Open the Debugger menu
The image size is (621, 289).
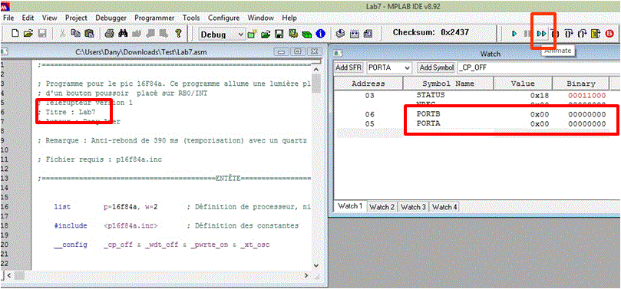111,18
